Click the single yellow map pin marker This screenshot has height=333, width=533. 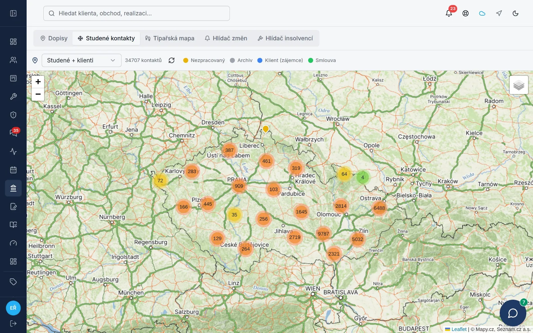[x=266, y=129]
